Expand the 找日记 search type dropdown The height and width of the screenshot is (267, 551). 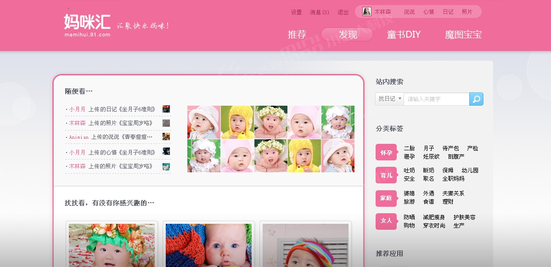coord(390,99)
